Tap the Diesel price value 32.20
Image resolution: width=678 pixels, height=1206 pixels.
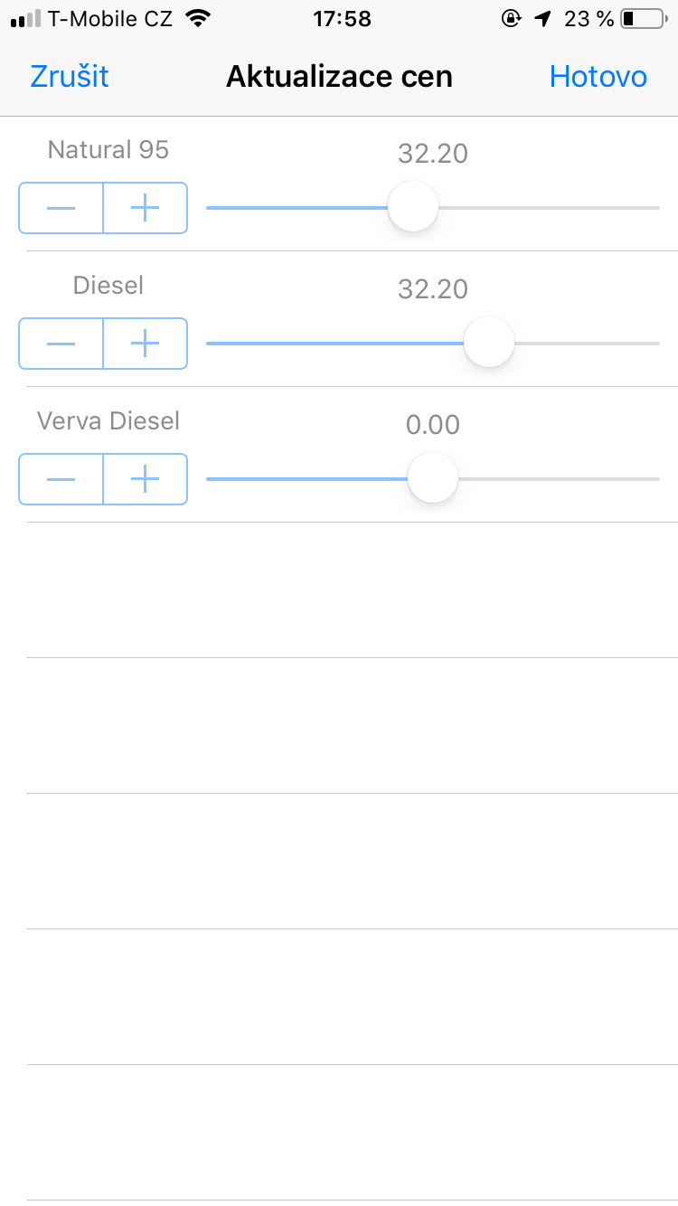pos(433,289)
